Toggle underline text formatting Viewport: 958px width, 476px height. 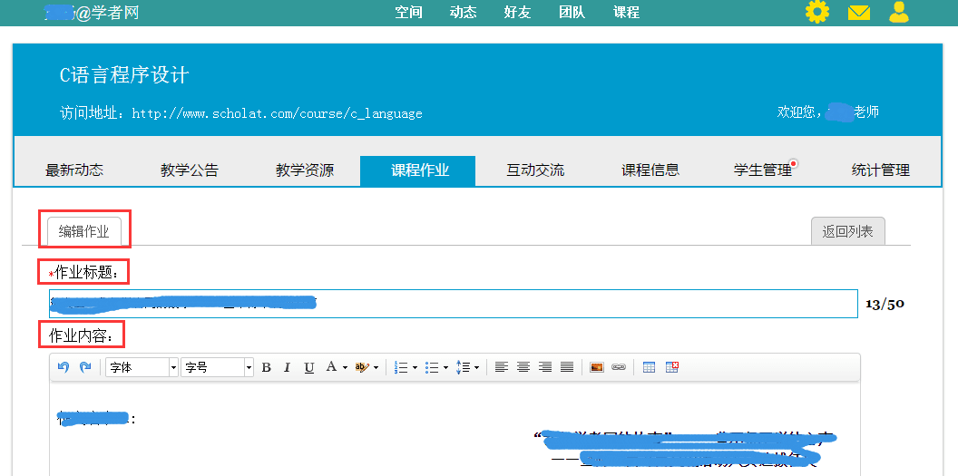coord(309,367)
